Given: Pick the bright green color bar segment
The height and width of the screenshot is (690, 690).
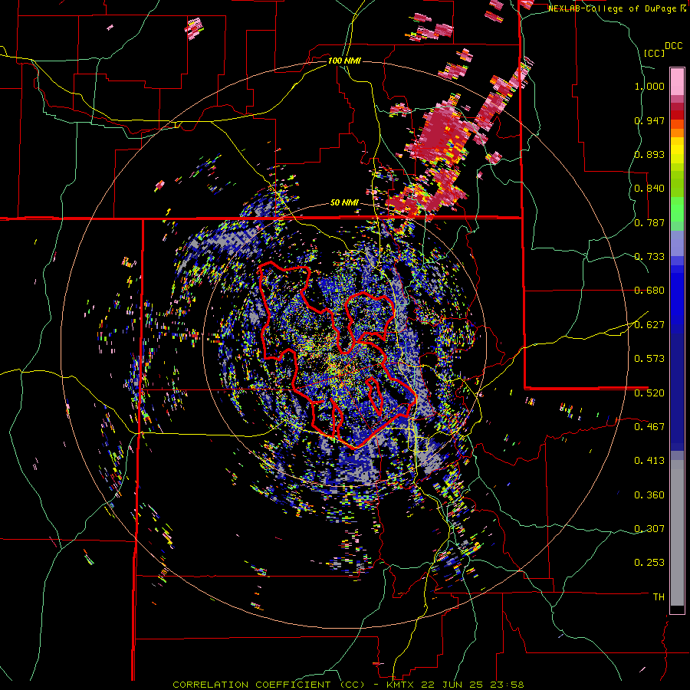Looking at the screenshot, I should pyautogui.click(x=677, y=209).
